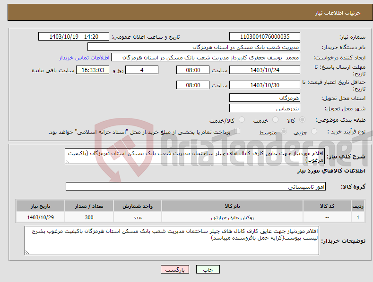373x282 pixels.
Task: Click the resize handle of توضیحات خریدار box
Action: (x=27, y=252)
